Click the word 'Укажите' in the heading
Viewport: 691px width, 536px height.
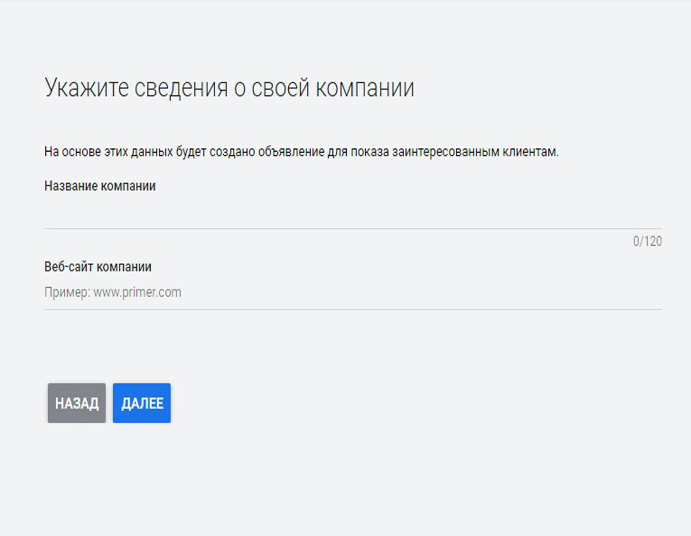click(87, 88)
